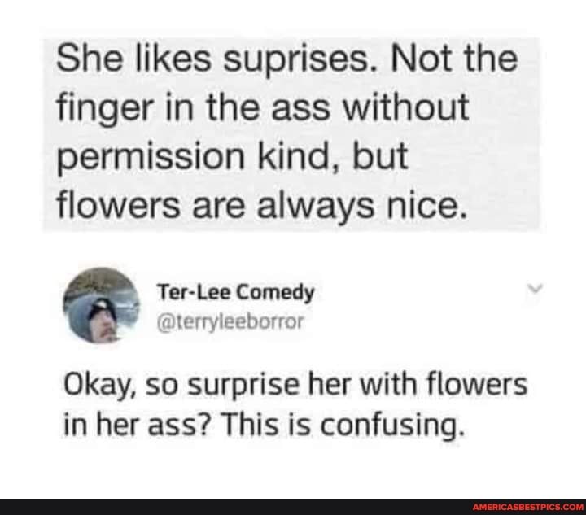The image size is (586, 515).
Task: Click the black bar at the bottom
Action: 244,506
